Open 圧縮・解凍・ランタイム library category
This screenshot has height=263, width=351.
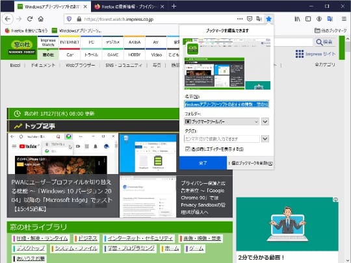pos(40,238)
